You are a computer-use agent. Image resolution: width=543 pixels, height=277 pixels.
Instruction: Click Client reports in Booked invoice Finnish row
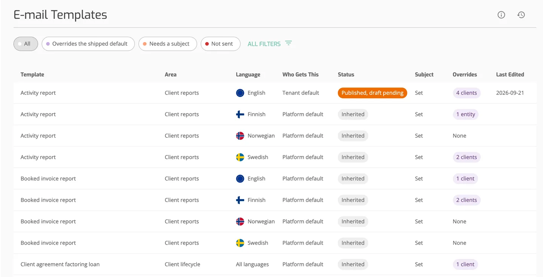point(182,200)
